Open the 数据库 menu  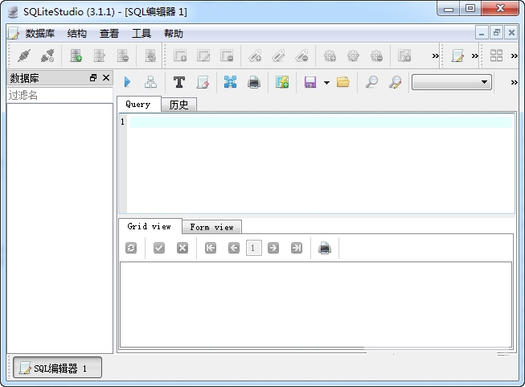(x=40, y=34)
